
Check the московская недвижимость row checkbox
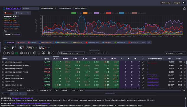(3, 78)
